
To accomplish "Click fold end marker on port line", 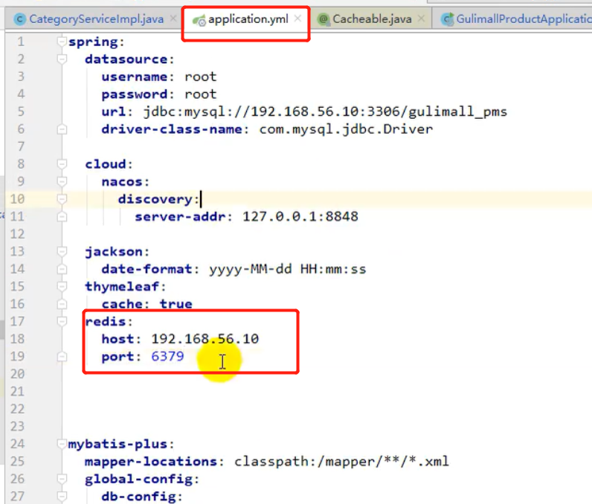I will click(62, 356).
